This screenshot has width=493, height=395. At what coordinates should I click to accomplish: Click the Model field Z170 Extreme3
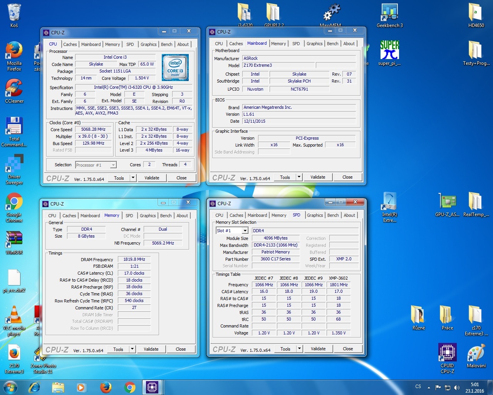(x=278, y=65)
